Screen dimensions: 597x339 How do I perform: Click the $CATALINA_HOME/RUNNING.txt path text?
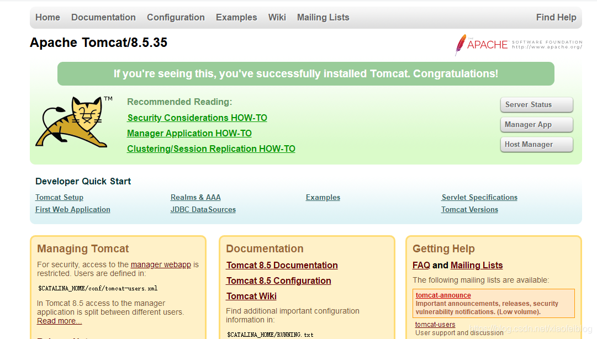[270, 335]
